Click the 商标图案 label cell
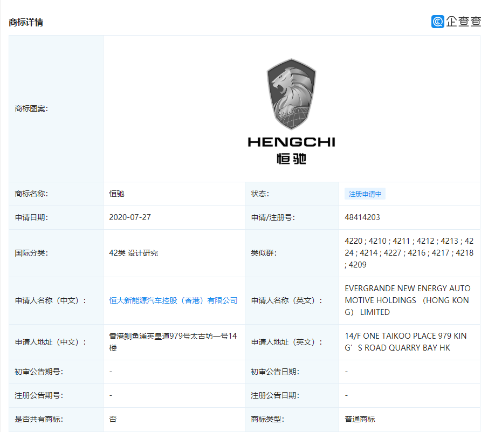 coord(56,108)
